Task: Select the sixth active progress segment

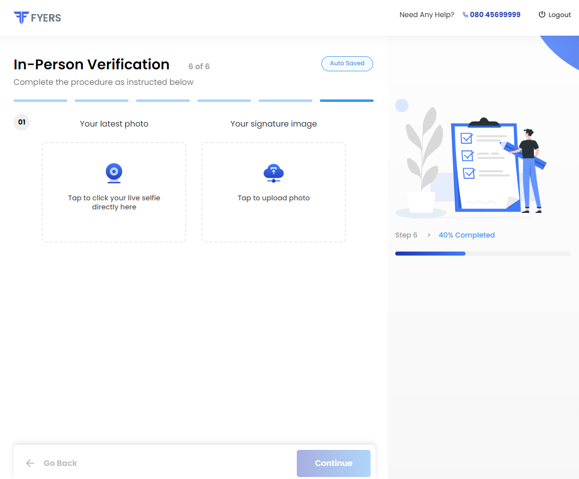Action: click(346, 100)
